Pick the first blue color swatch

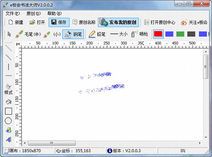[169, 34]
